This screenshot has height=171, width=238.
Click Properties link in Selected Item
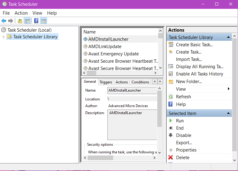coord(186,150)
